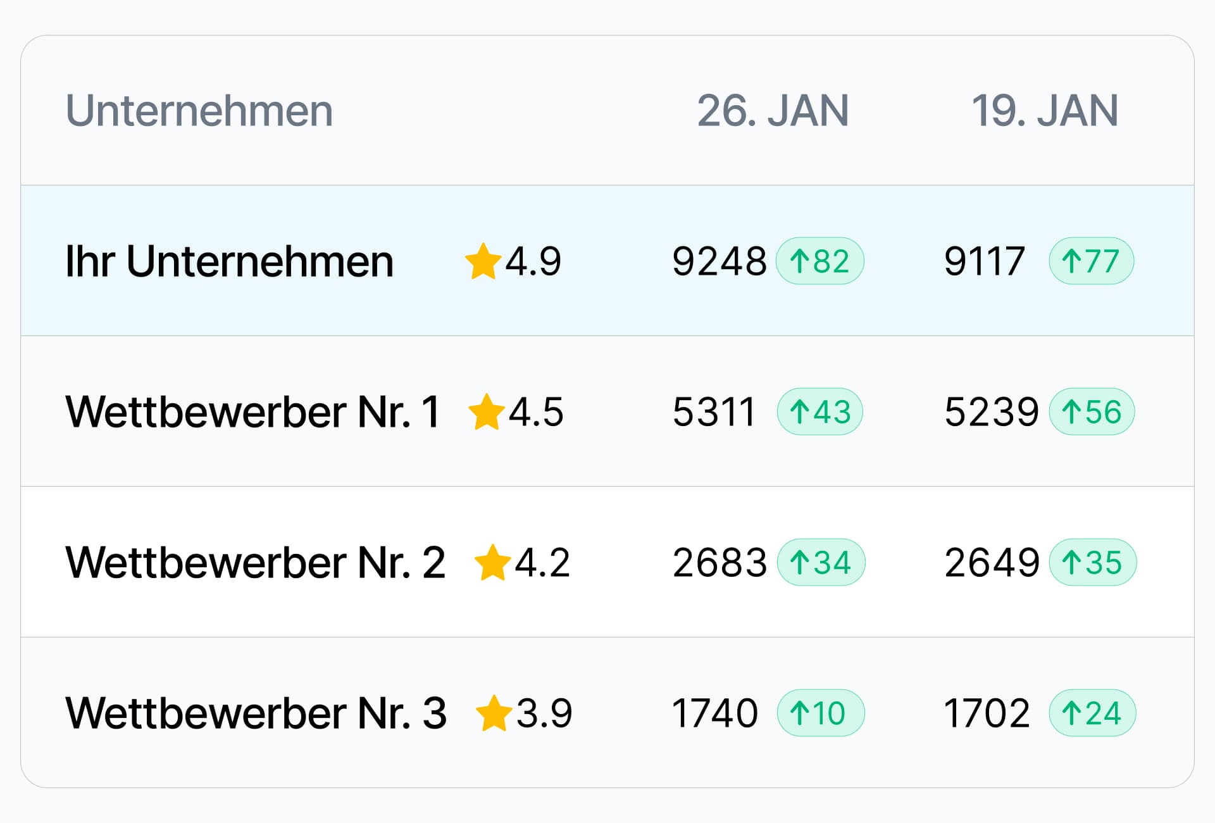The height and width of the screenshot is (823, 1215).
Task: Click the star icon beside rating 4.2
Action: pos(492,562)
